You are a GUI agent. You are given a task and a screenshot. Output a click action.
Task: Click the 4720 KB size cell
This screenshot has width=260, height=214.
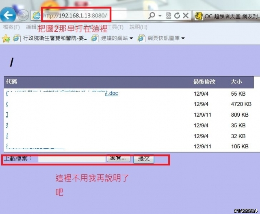[241, 104]
